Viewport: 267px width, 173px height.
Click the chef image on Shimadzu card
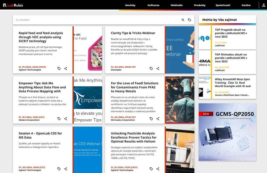(x=180, y=100)
